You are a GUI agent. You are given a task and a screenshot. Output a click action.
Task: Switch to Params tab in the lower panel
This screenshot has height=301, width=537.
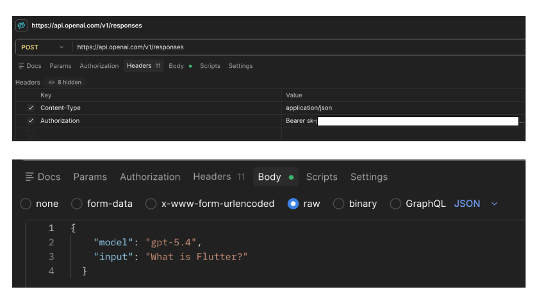(90, 177)
